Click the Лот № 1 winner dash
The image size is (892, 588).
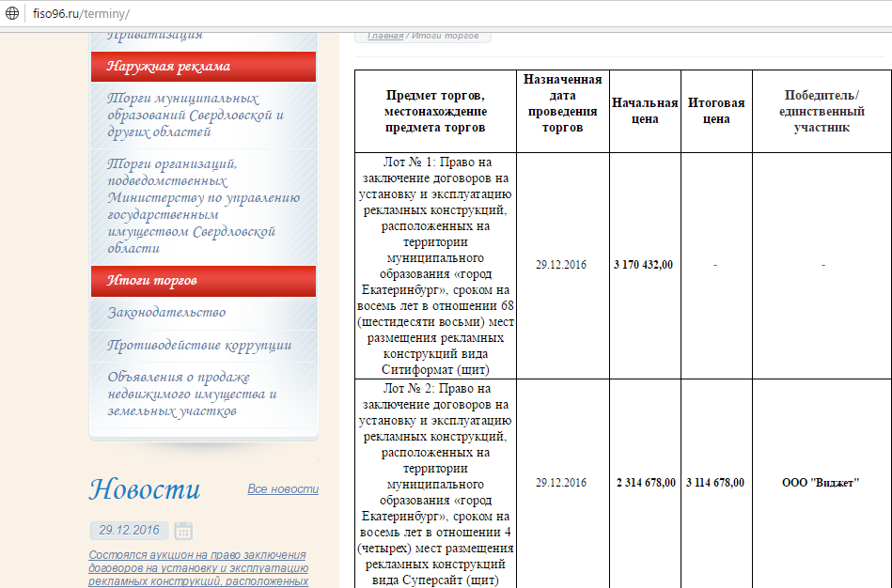click(822, 265)
